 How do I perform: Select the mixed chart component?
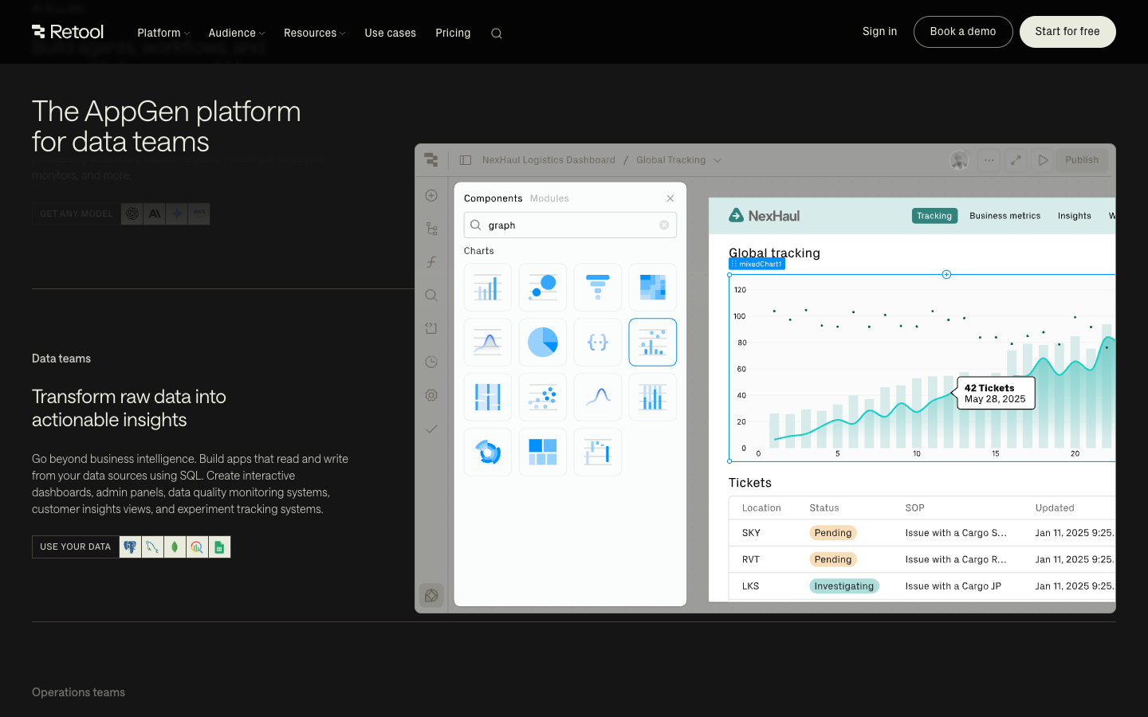[653, 342]
